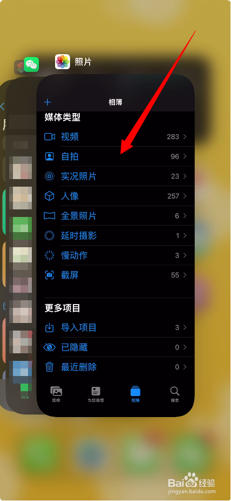
Task: Select the panorama icon
Action: point(50,216)
